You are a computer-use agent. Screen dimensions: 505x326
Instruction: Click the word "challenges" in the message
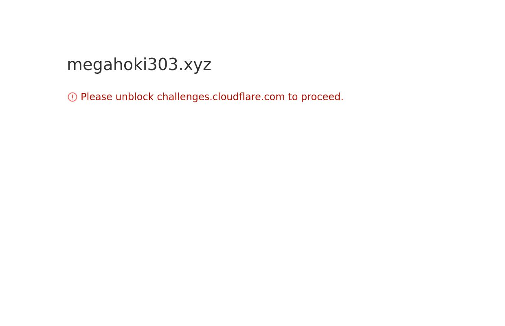tap(183, 97)
